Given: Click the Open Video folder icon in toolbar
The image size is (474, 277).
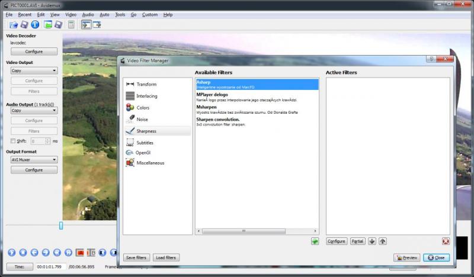Looking at the screenshot, I should [14, 24].
